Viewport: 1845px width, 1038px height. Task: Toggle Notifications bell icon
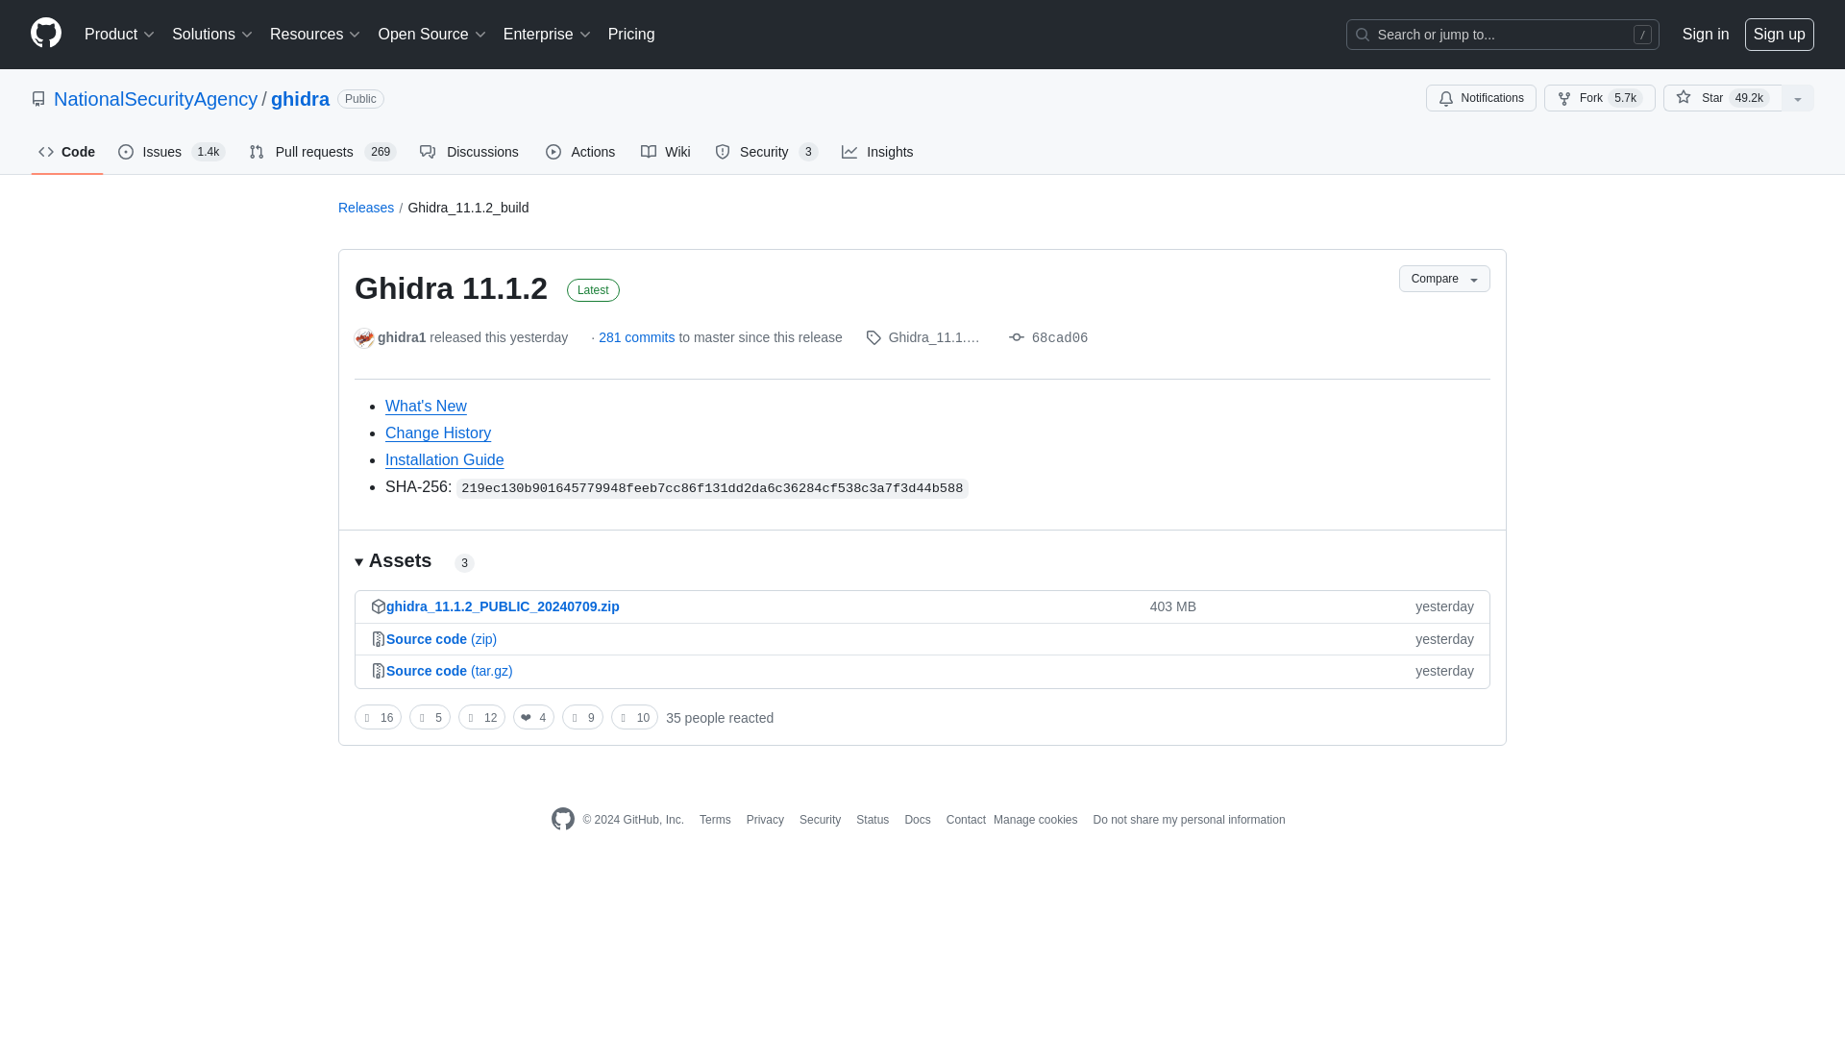click(x=1446, y=98)
